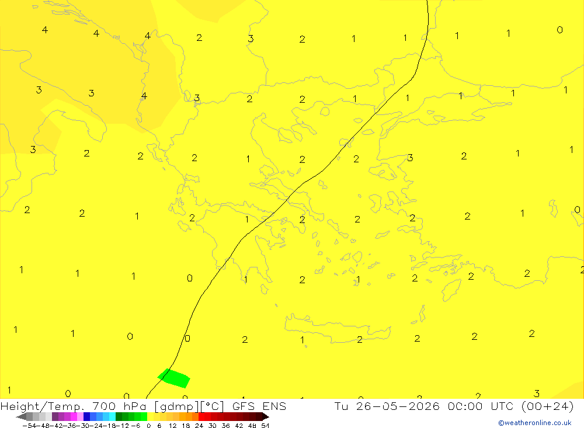Click the date "Tu 26-05-2026"
Image resolution: width=584 pixels, height=428 pixels.
click(x=387, y=406)
